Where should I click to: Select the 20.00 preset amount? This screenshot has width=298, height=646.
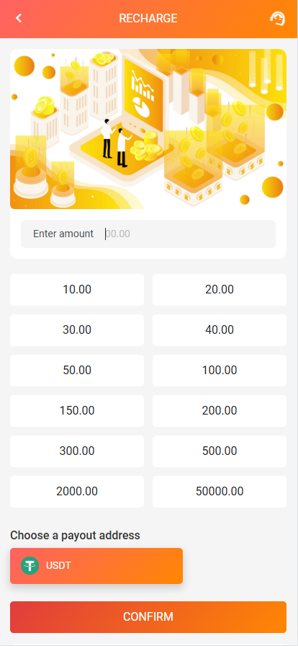[x=220, y=290]
